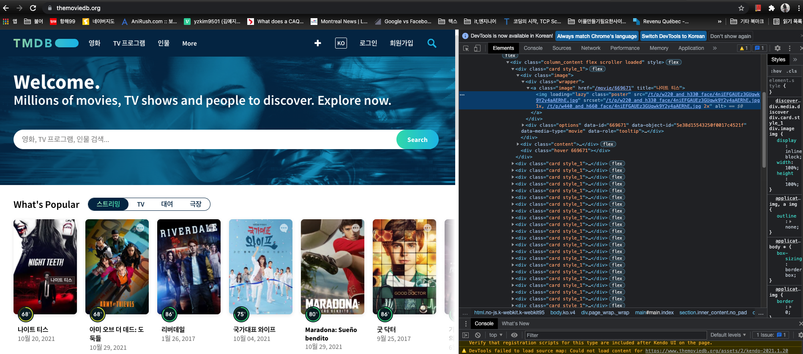The image size is (803, 354).
Task: Click Don't show again button
Action: (731, 36)
